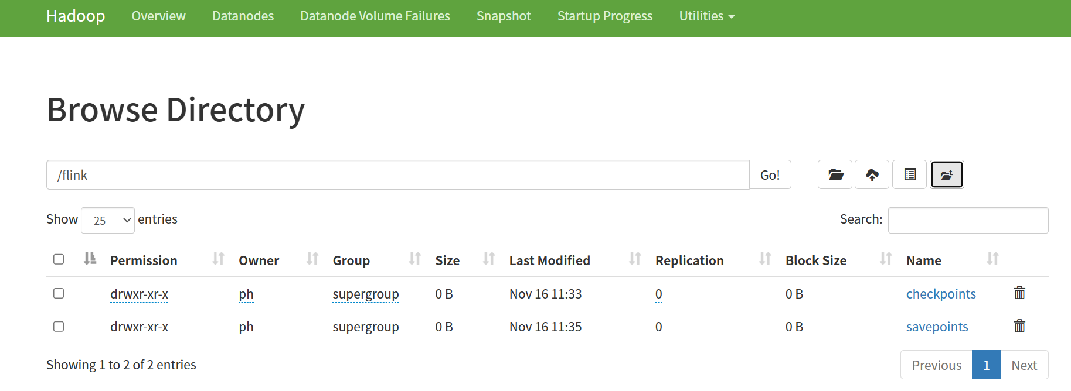Check the select-all checkbox in table header
Image resolution: width=1071 pixels, height=391 pixels.
pos(59,259)
